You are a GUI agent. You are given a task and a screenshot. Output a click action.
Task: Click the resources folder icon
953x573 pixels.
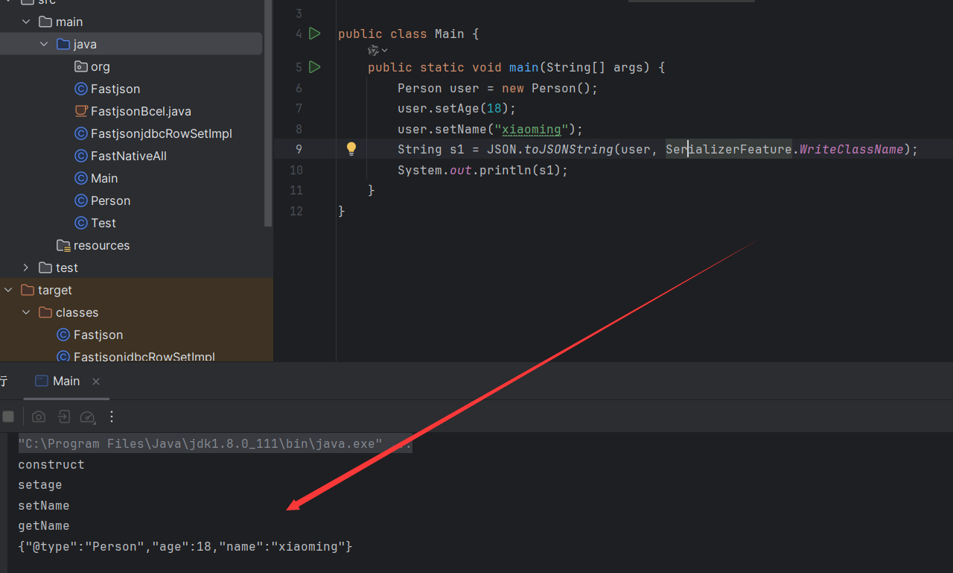(64, 245)
